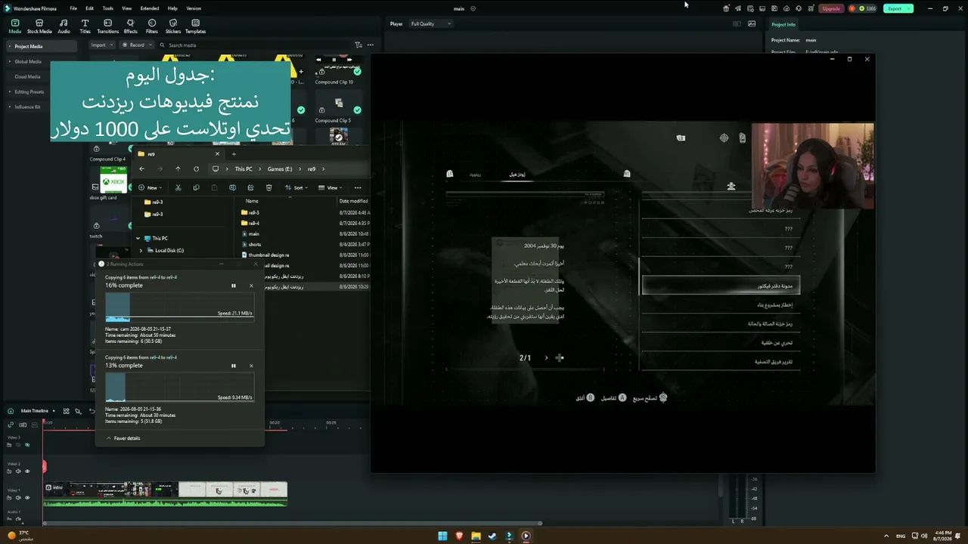Cancel the 13% complete copy operation
The width and height of the screenshot is (968, 544).
(x=251, y=366)
